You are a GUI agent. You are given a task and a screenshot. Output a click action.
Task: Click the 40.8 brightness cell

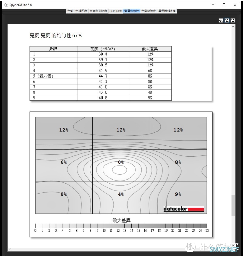coord(103,98)
